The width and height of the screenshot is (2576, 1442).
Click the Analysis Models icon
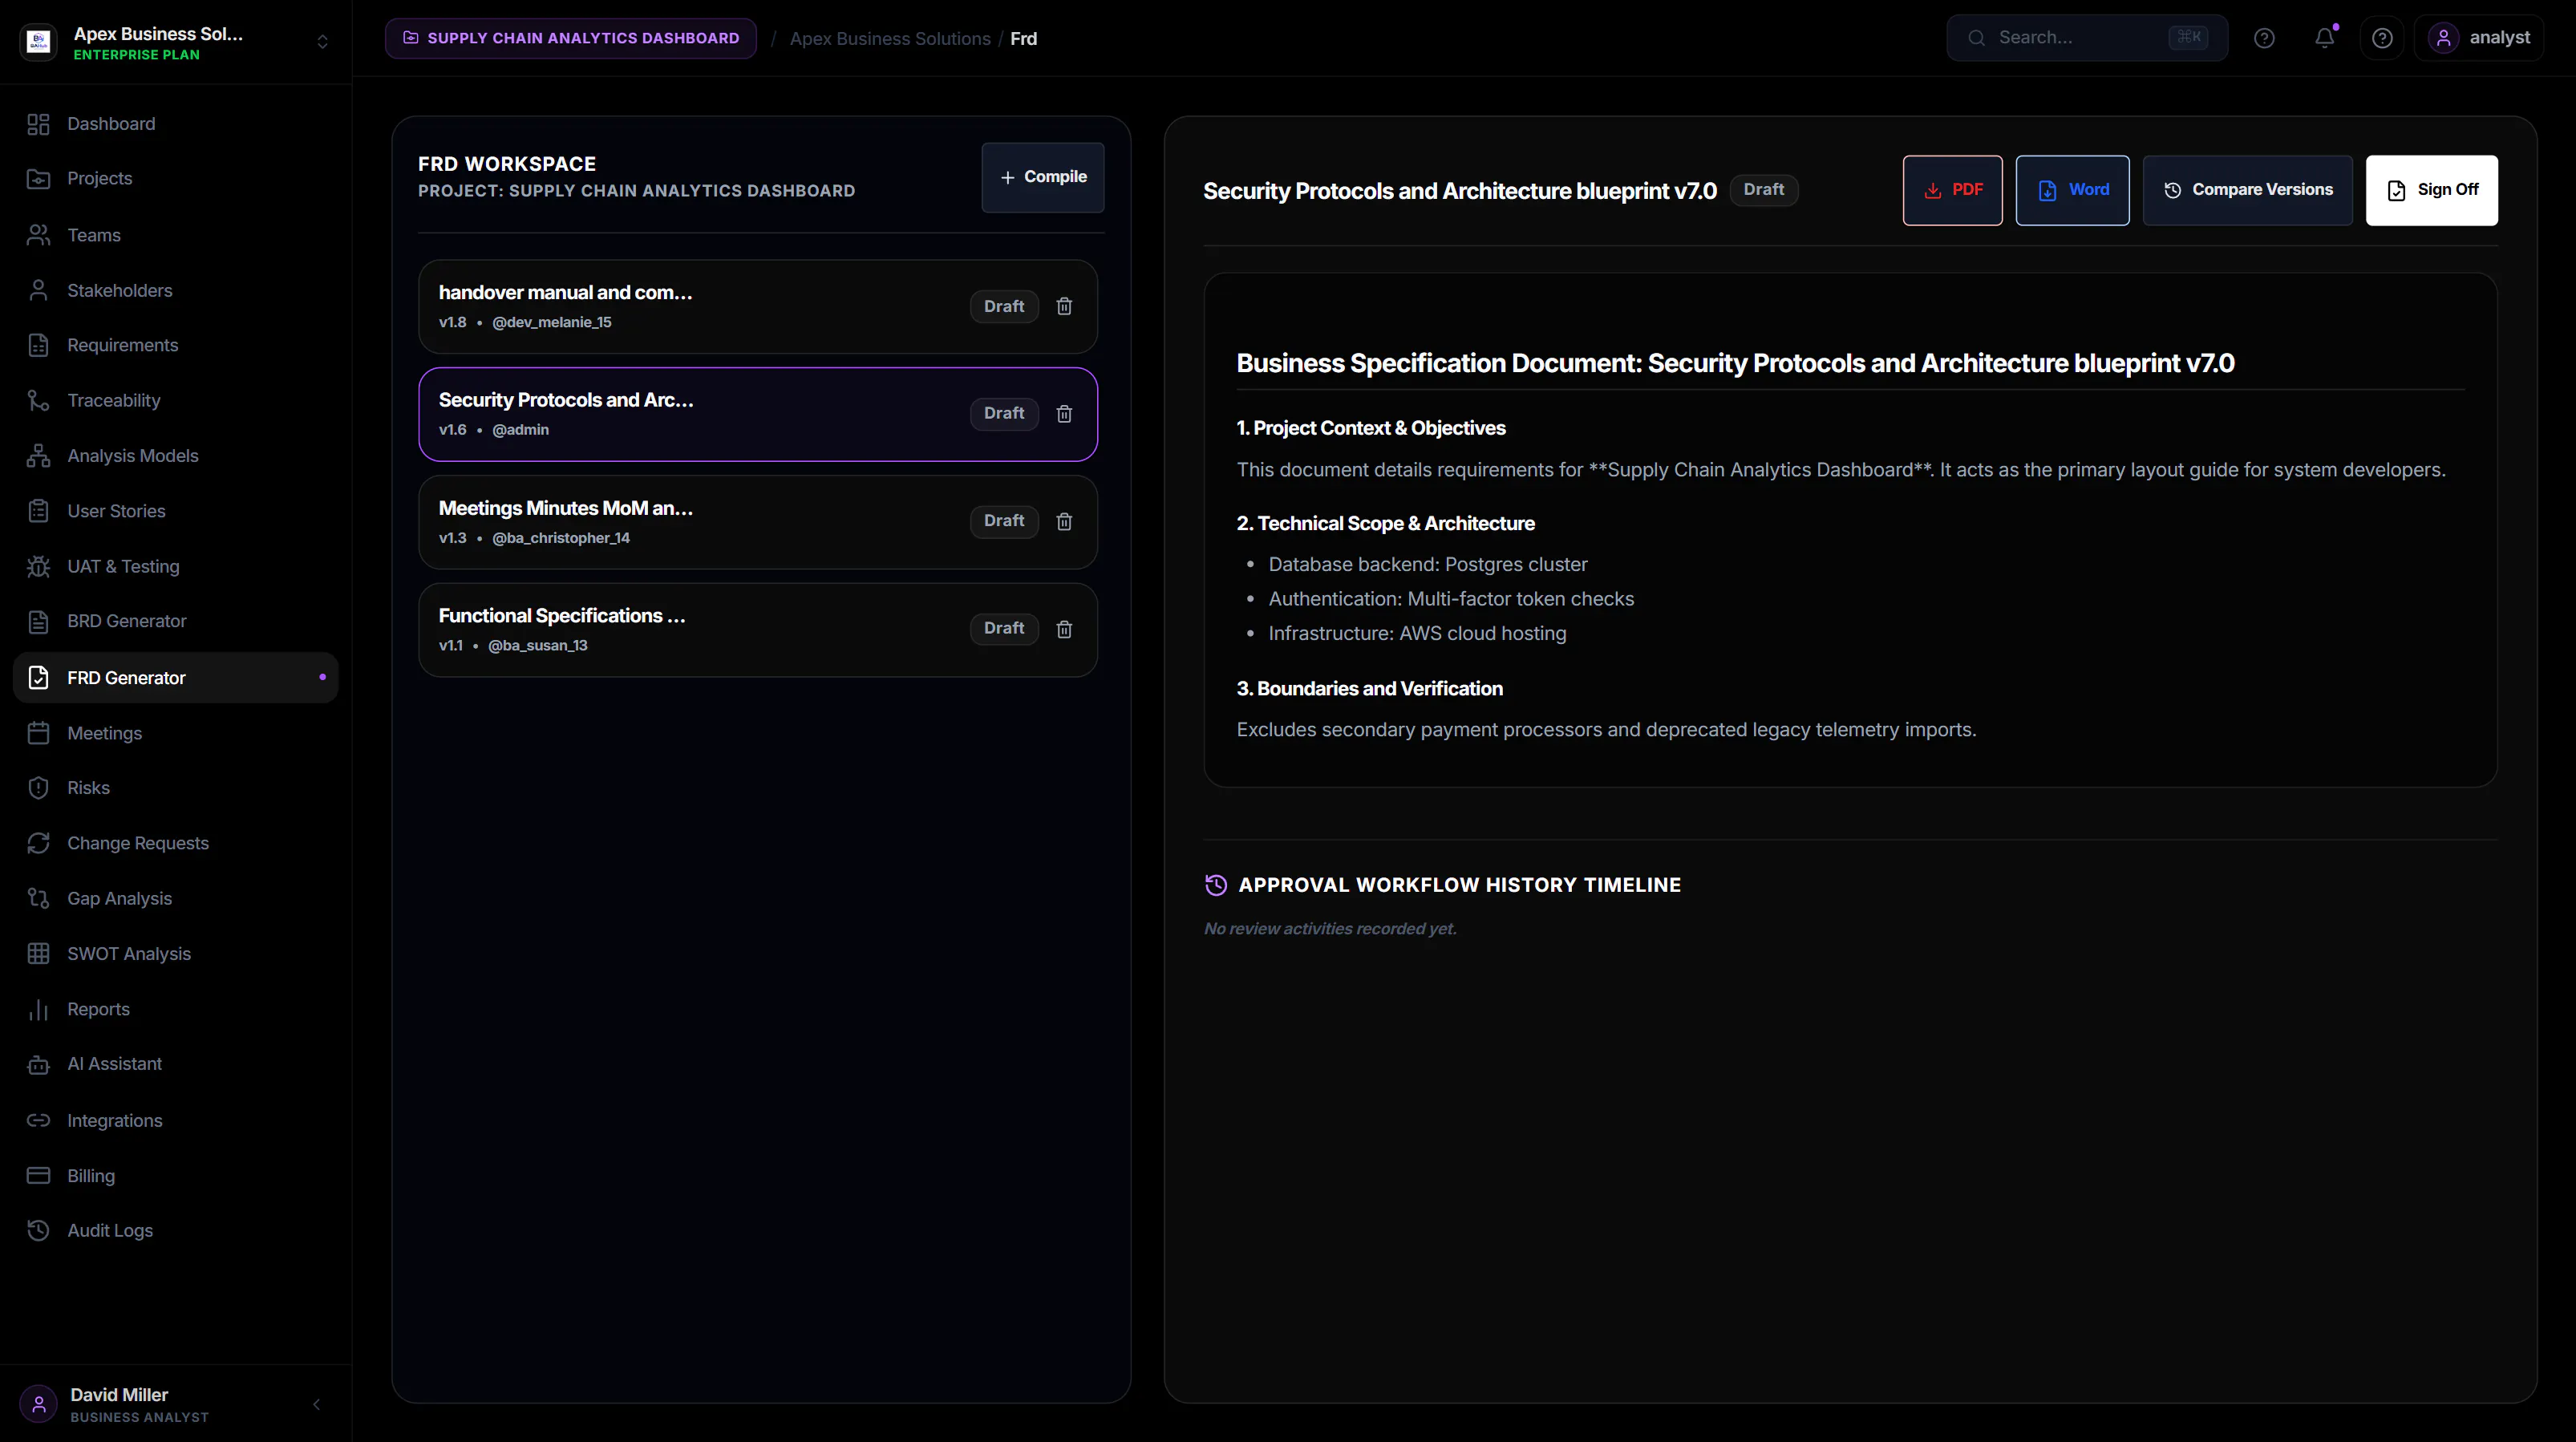(38, 456)
